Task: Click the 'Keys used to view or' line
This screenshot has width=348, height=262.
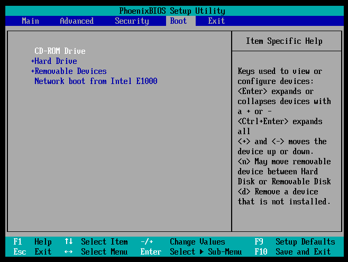Action: point(280,71)
